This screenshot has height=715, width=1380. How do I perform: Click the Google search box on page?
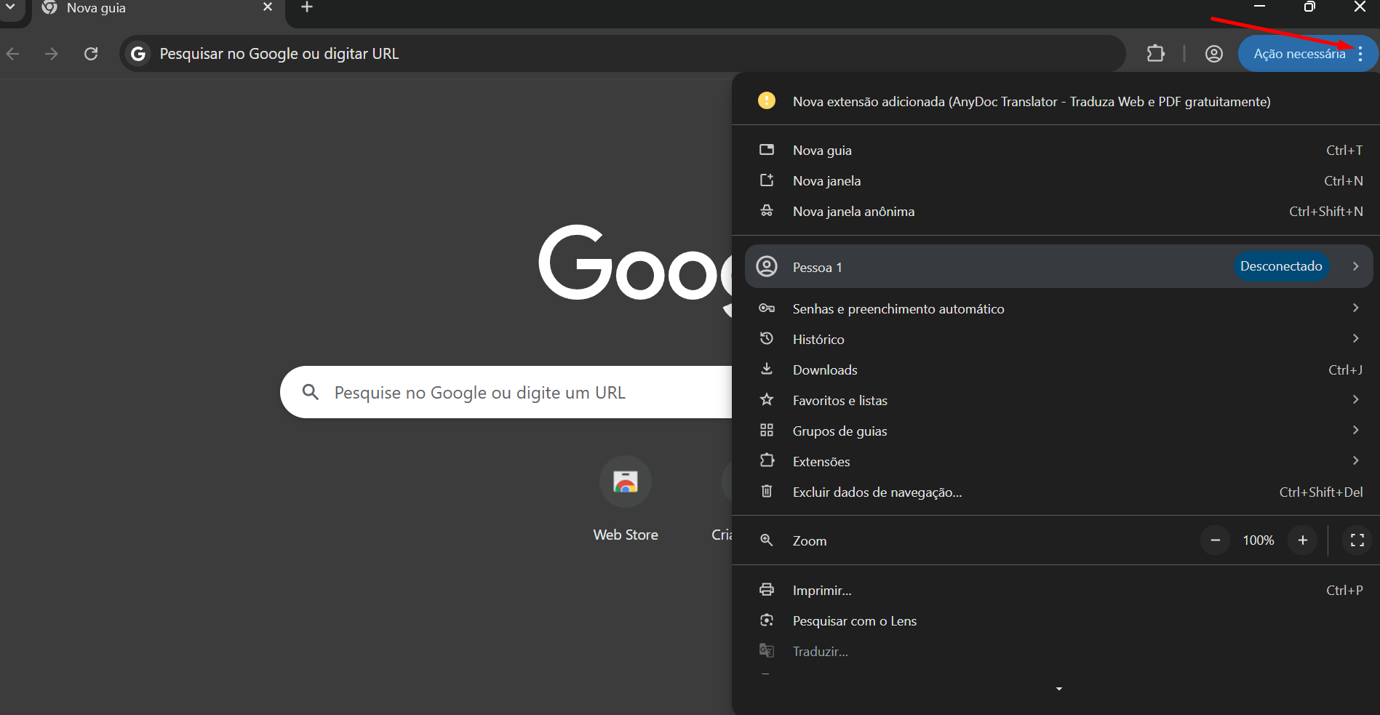506,392
